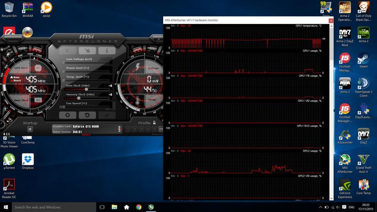This screenshot has height=212, width=377.
Task: Toggle the Profile lock icon
Action: tap(155, 122)
